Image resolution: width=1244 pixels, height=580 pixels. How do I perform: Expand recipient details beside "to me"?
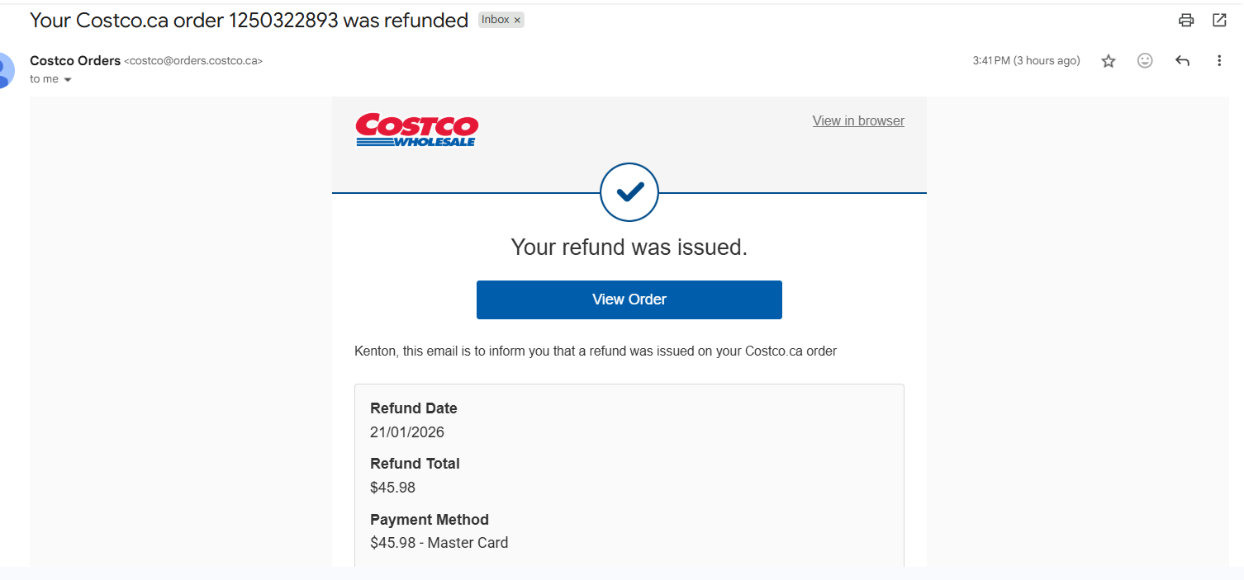coord(68,80)
